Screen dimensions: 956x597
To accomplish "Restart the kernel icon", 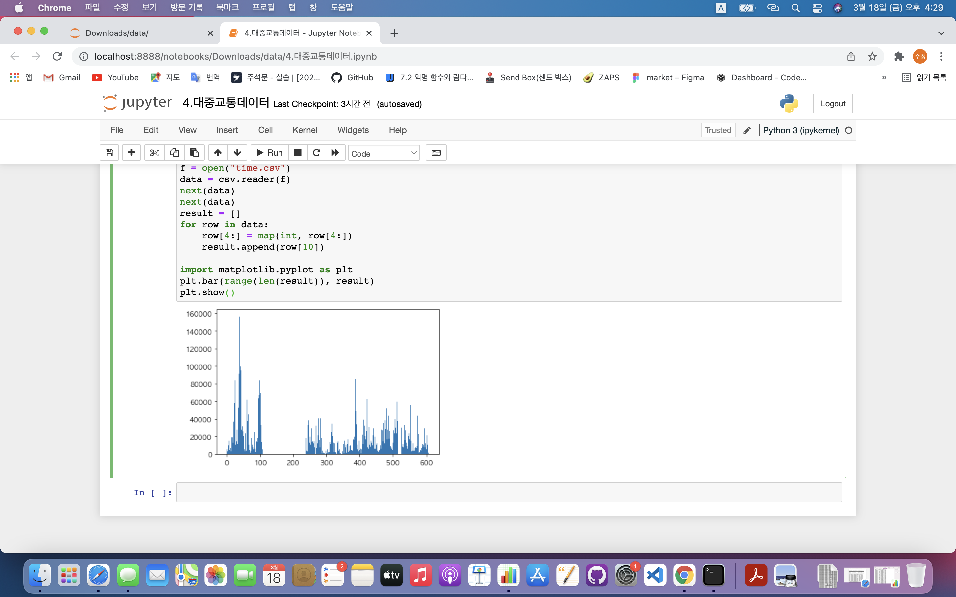I will [316, 153].
